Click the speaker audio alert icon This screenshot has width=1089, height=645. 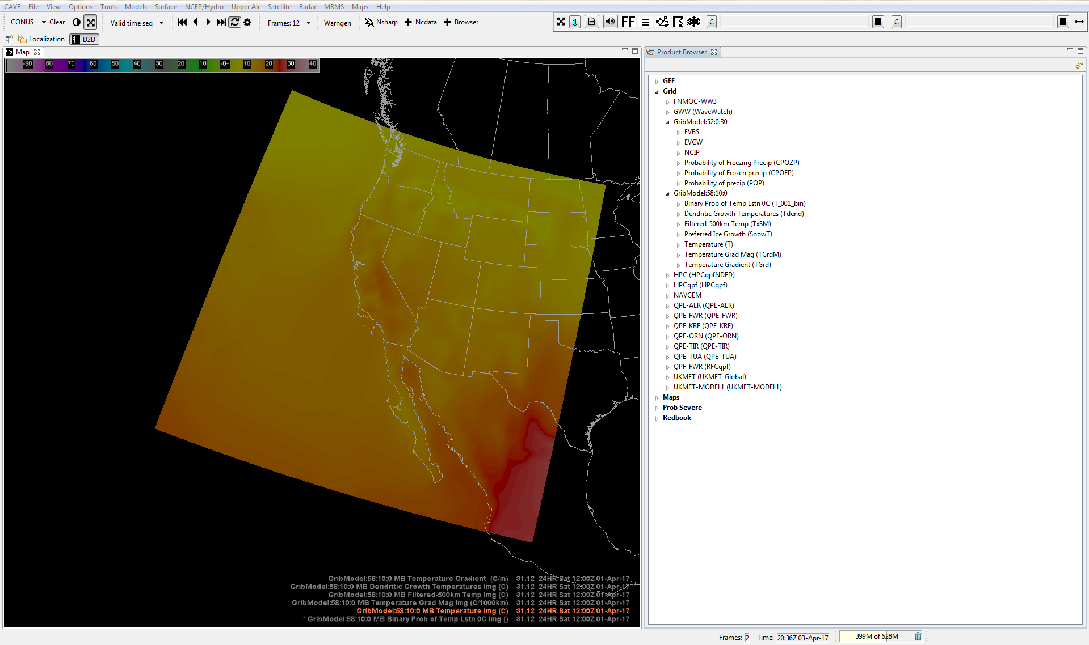click(x=610, y=22)
